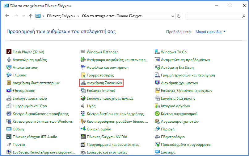This screenshot has height=156, width=249.
Task: Click the Κέντρο διευκόλυνσης πρόσβασης icon
Action: tap(9, 113)
